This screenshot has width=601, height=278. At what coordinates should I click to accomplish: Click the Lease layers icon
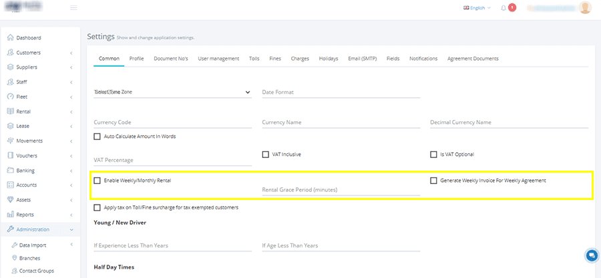[x=11, y=126]
